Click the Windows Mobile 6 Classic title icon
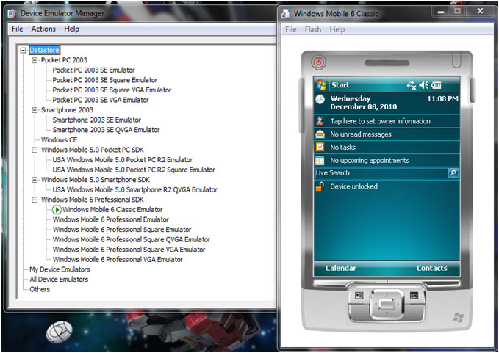499x353 pixels. (x=285, y=14)
